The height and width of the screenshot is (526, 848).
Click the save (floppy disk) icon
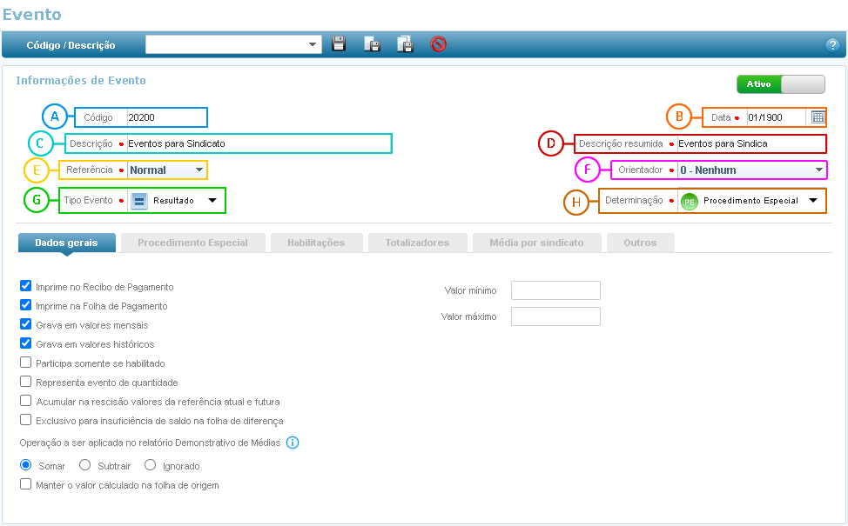[340, 44]
